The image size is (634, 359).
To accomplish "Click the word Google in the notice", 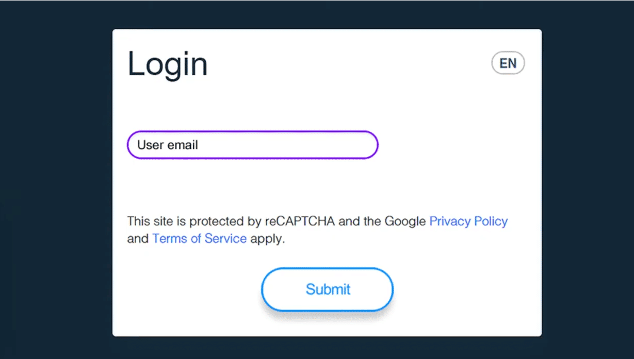I will (405, 221).
